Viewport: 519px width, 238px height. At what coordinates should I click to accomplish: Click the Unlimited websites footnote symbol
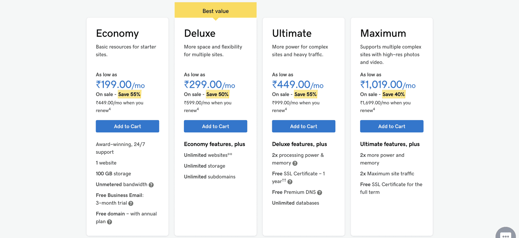[230, 154]
